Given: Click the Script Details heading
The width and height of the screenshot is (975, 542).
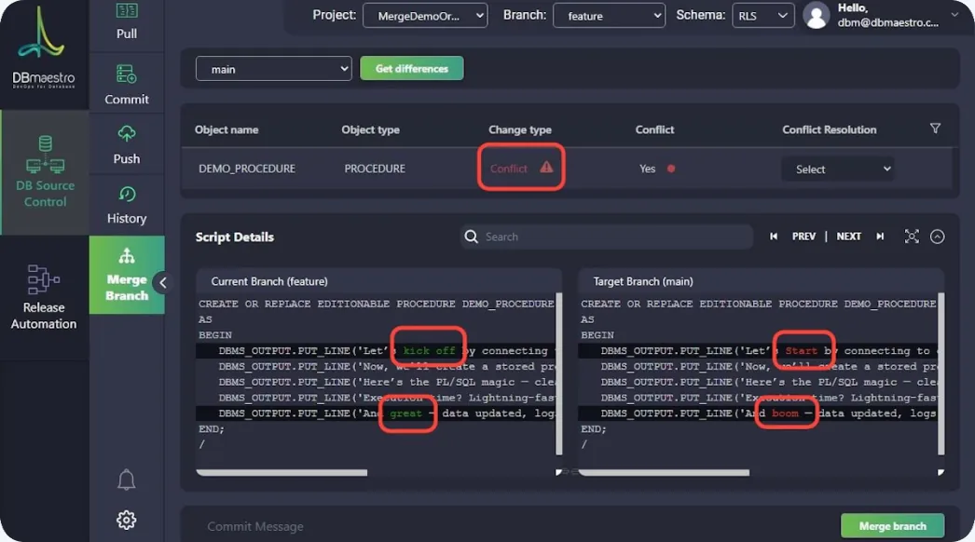Looking at the screenshot, I should click(234, 237).
